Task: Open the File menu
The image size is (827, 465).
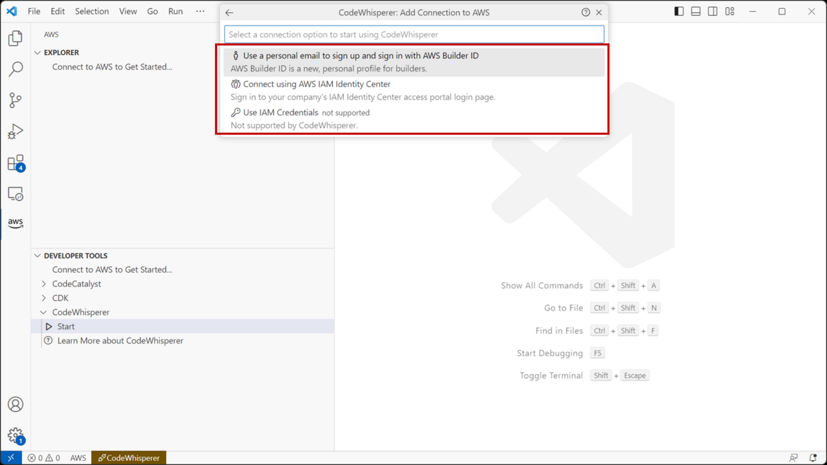Action: (x=34, y=11)
